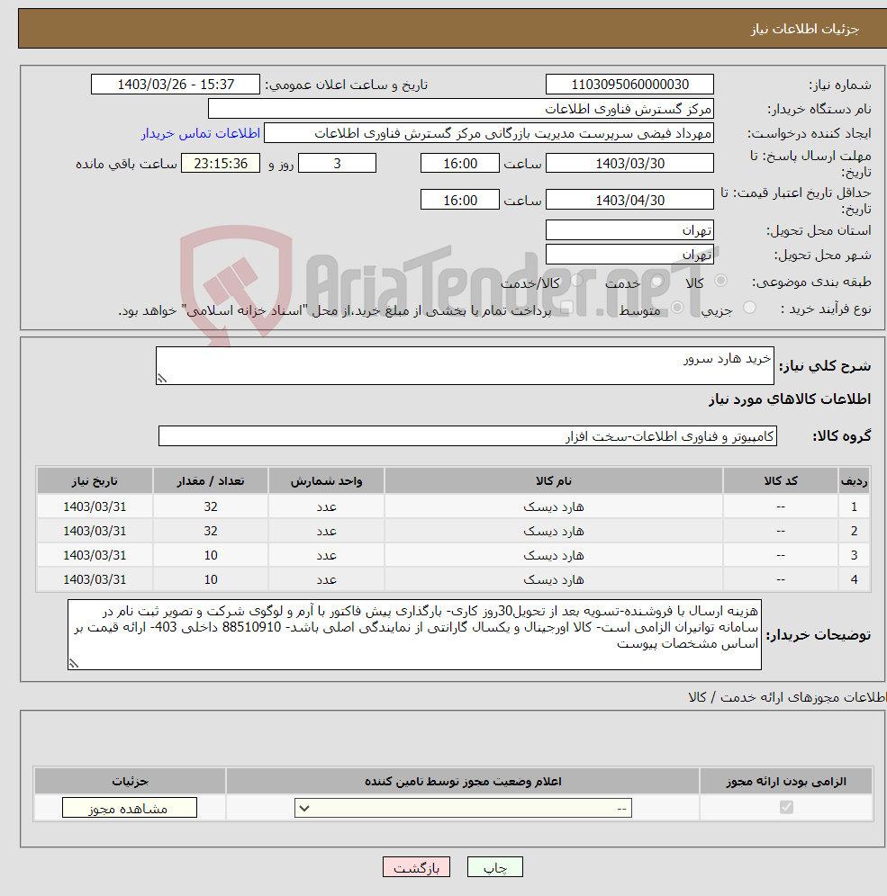Viewport: 887px width, 896px height.
Task: Click the request creator name field
Action: (489, 133)
